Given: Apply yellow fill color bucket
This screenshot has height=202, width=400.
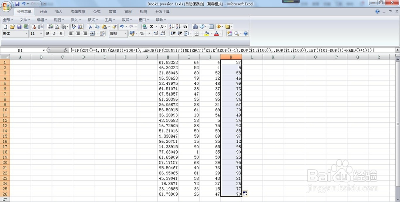Looking at the screenshot, I should pyautogui.click(x=207, y=34).
